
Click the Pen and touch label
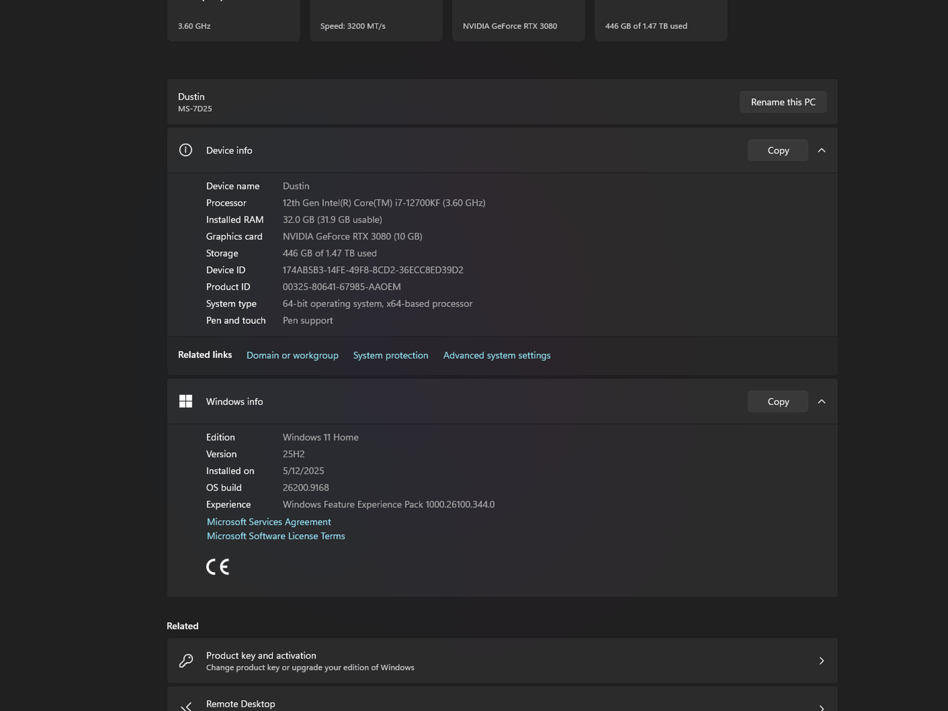tap(236, 320)
